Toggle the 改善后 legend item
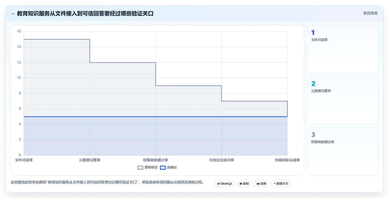Image resolution: width=389 pixels, height=198 pixels. coord(168,167)
